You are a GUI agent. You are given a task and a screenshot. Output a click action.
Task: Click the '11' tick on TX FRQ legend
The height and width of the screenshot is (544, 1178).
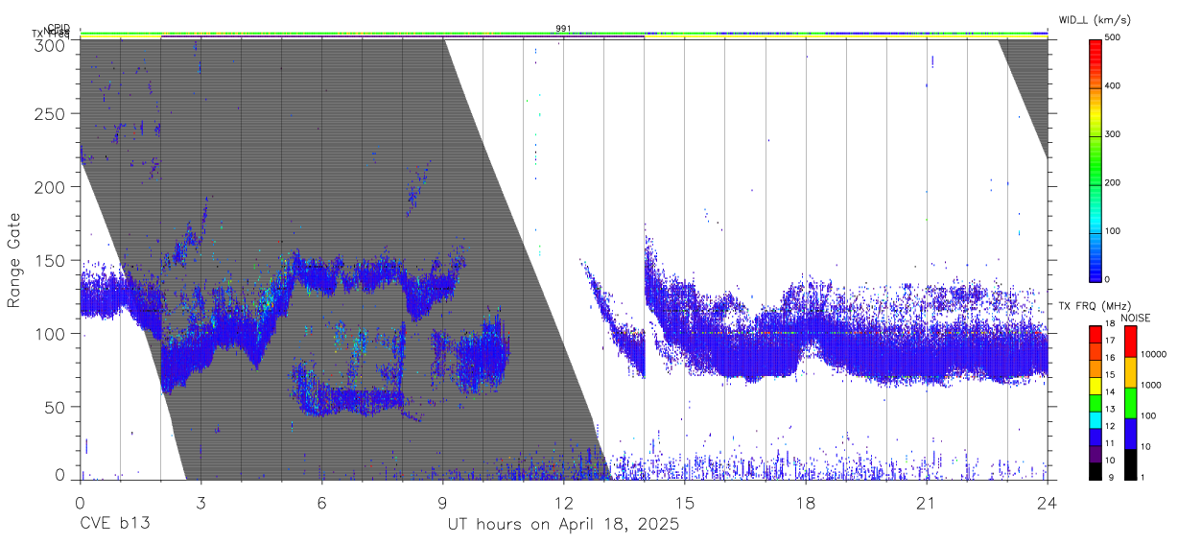1109,444
